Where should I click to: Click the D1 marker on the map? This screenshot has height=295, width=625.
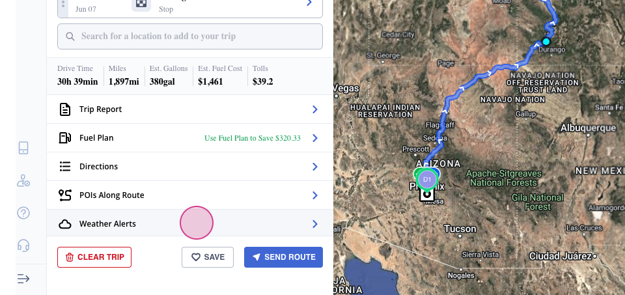[427, 178]
